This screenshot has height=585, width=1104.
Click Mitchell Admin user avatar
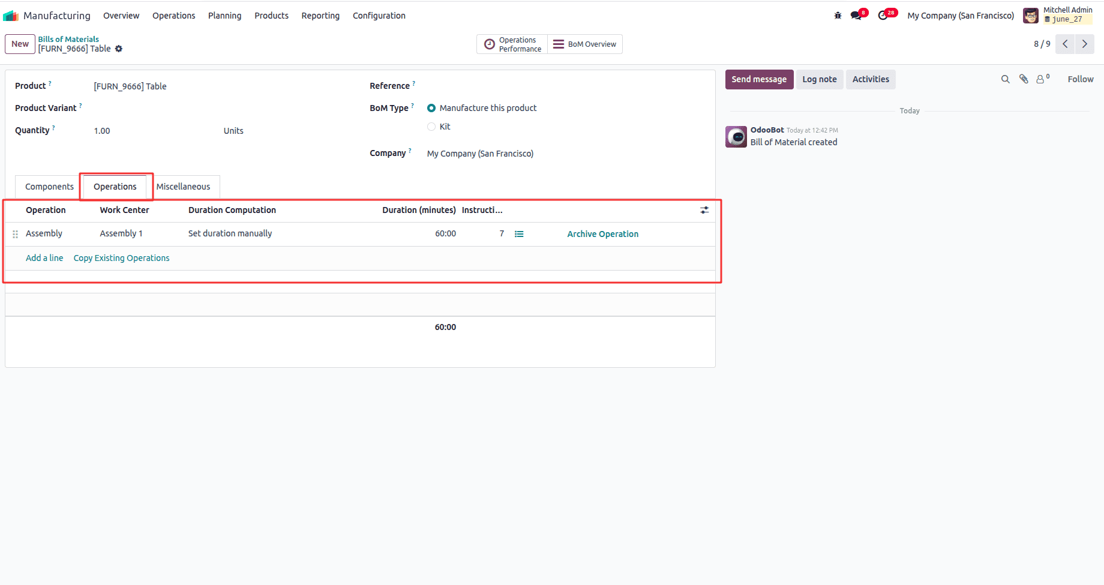coord(1031,16)
